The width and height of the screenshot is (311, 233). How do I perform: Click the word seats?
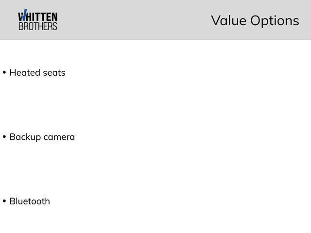[x=54, y=73]
